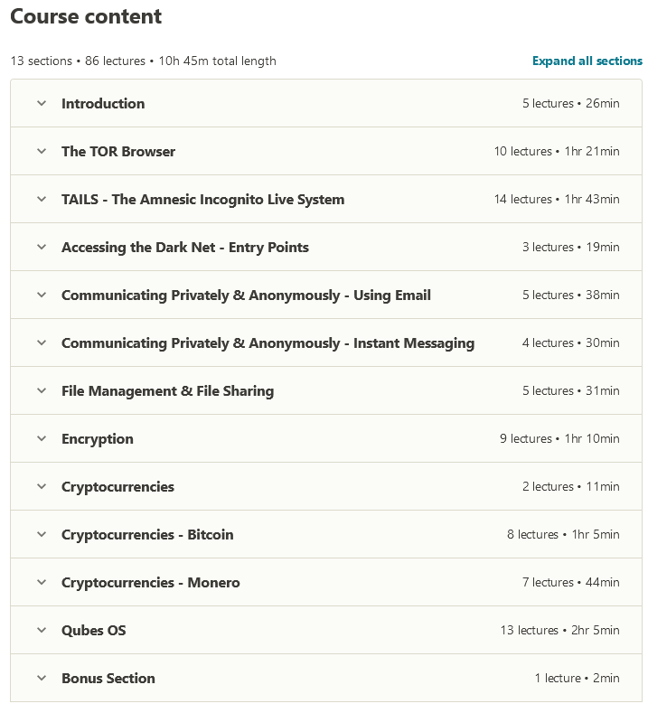Expand the Introduction section chevron
Viewport: 648px width, 713px height.
(41, 104)
